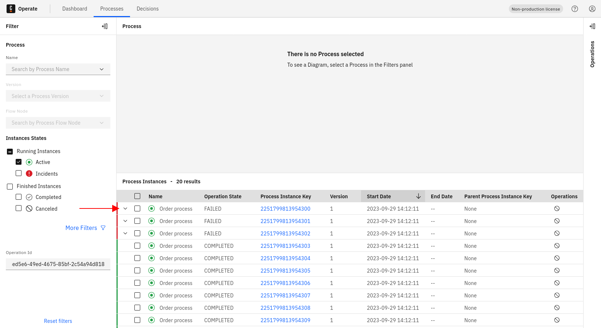
Task: Cancel process instance 2251799813954300
Action: click(557, 209)
